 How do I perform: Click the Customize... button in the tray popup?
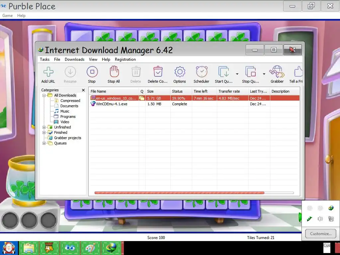321,233
